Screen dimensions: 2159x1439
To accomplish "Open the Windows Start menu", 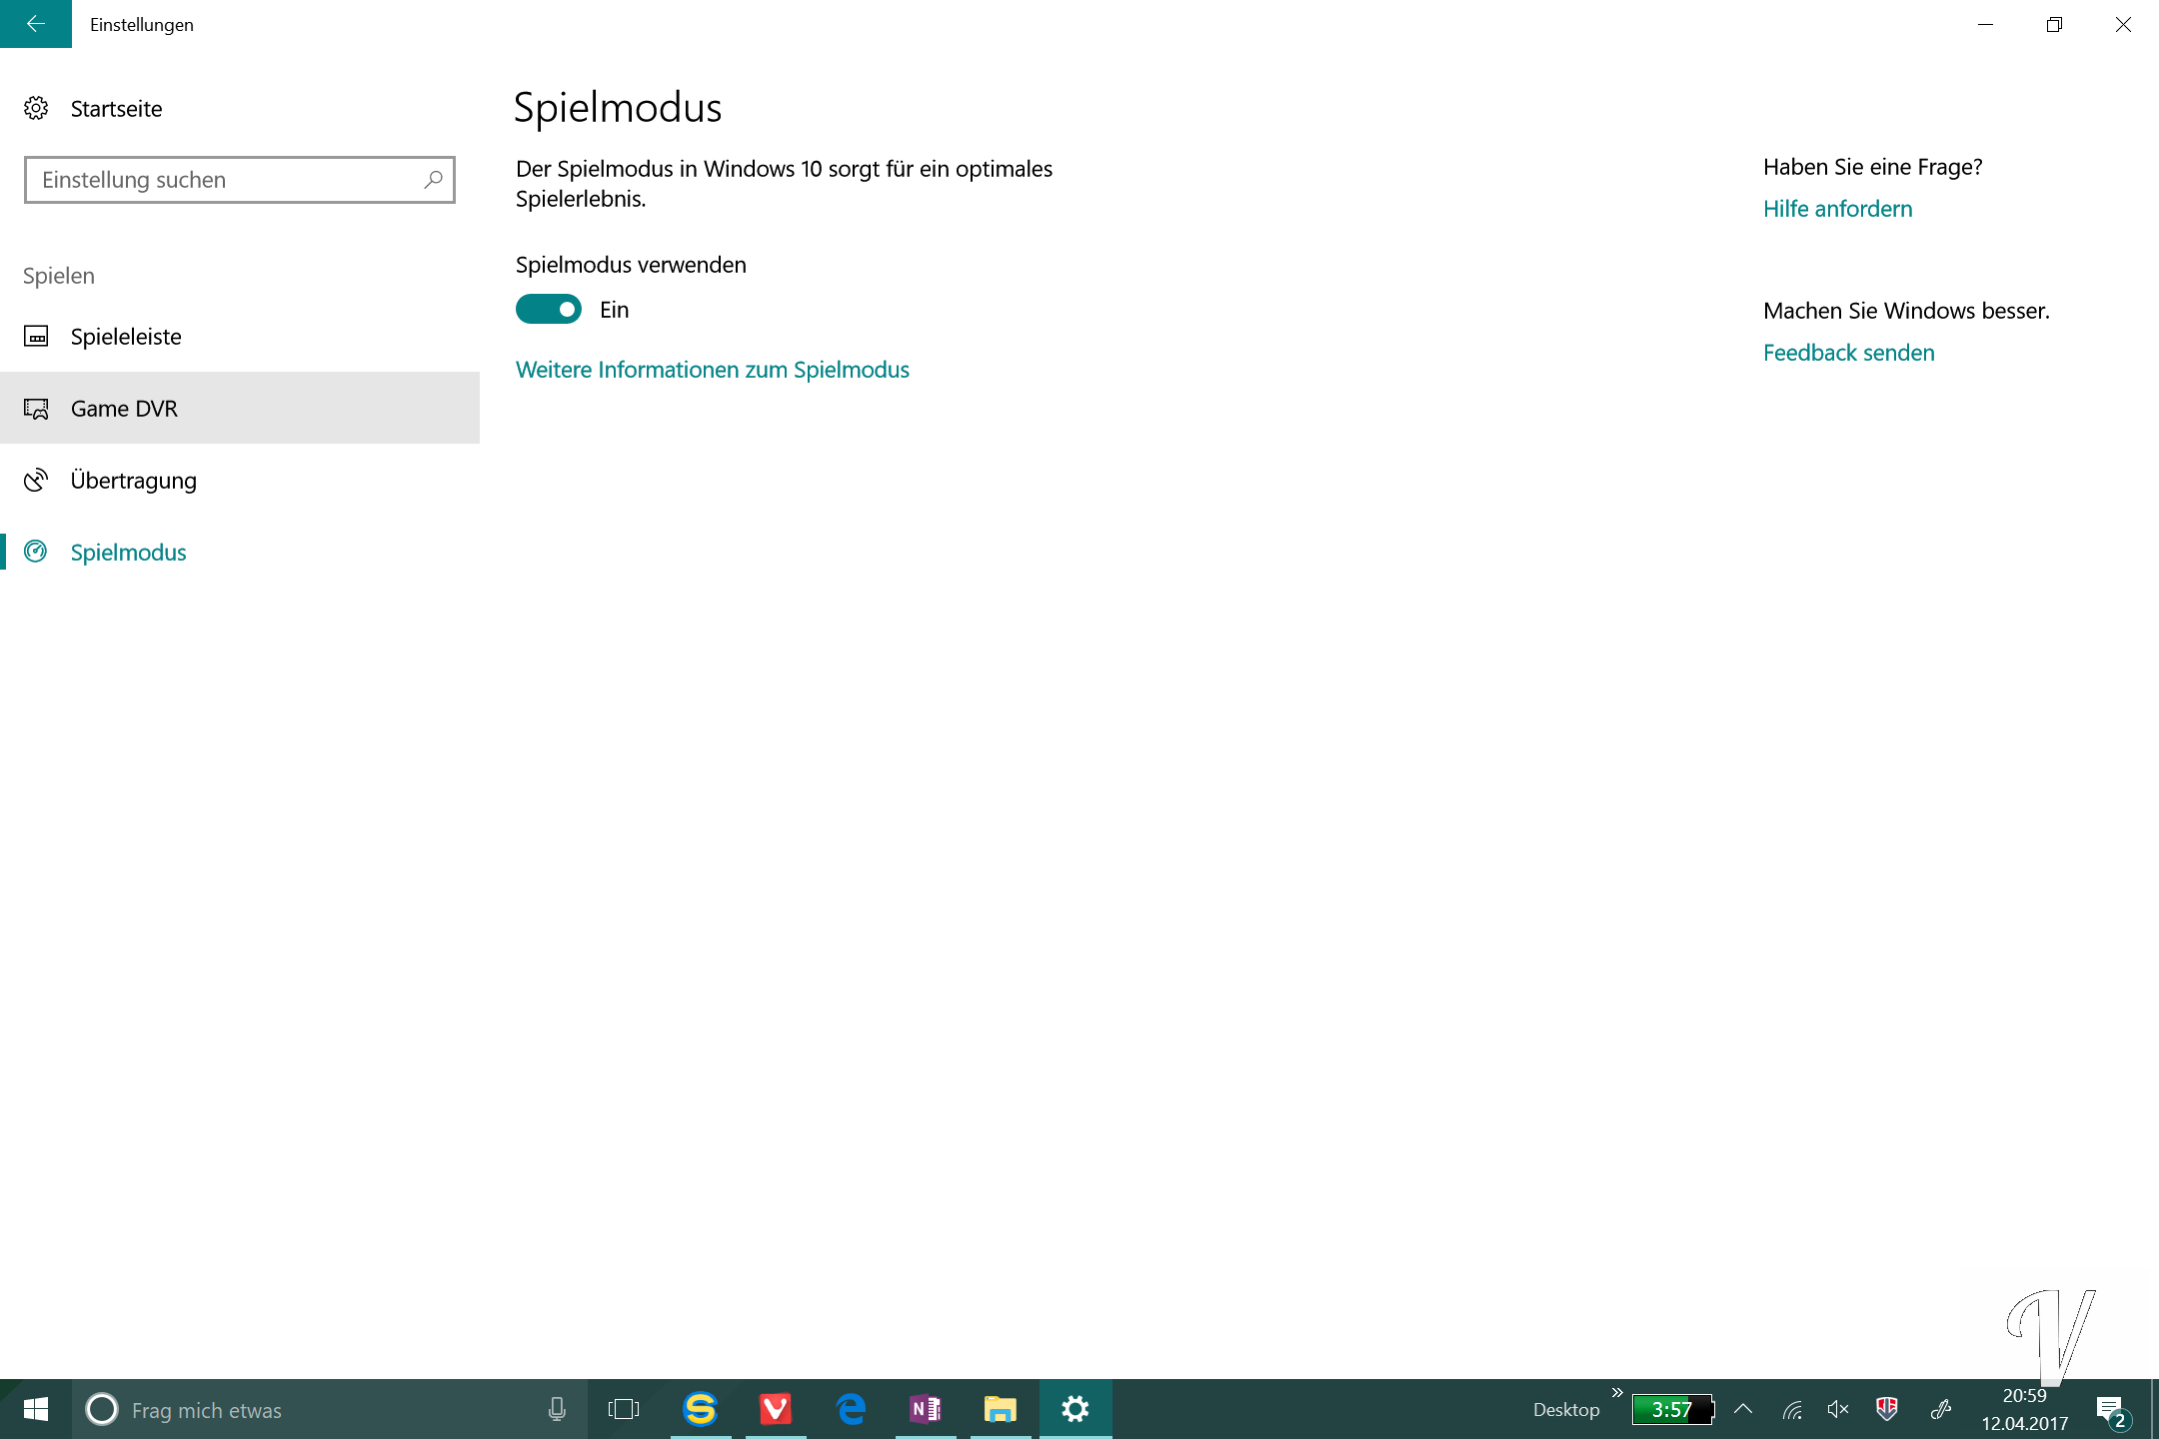I will (x=36, y=1409).
